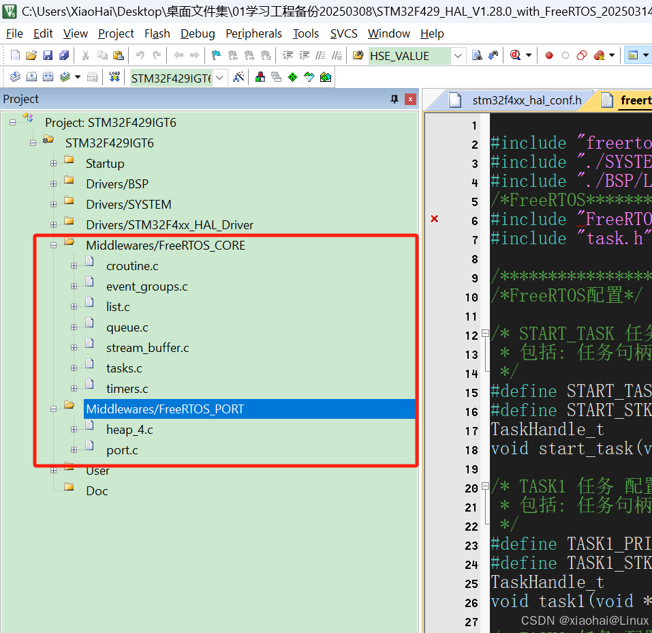Click the Kill all breakpoints icon
652x633 pixels.
coord(599,55)
